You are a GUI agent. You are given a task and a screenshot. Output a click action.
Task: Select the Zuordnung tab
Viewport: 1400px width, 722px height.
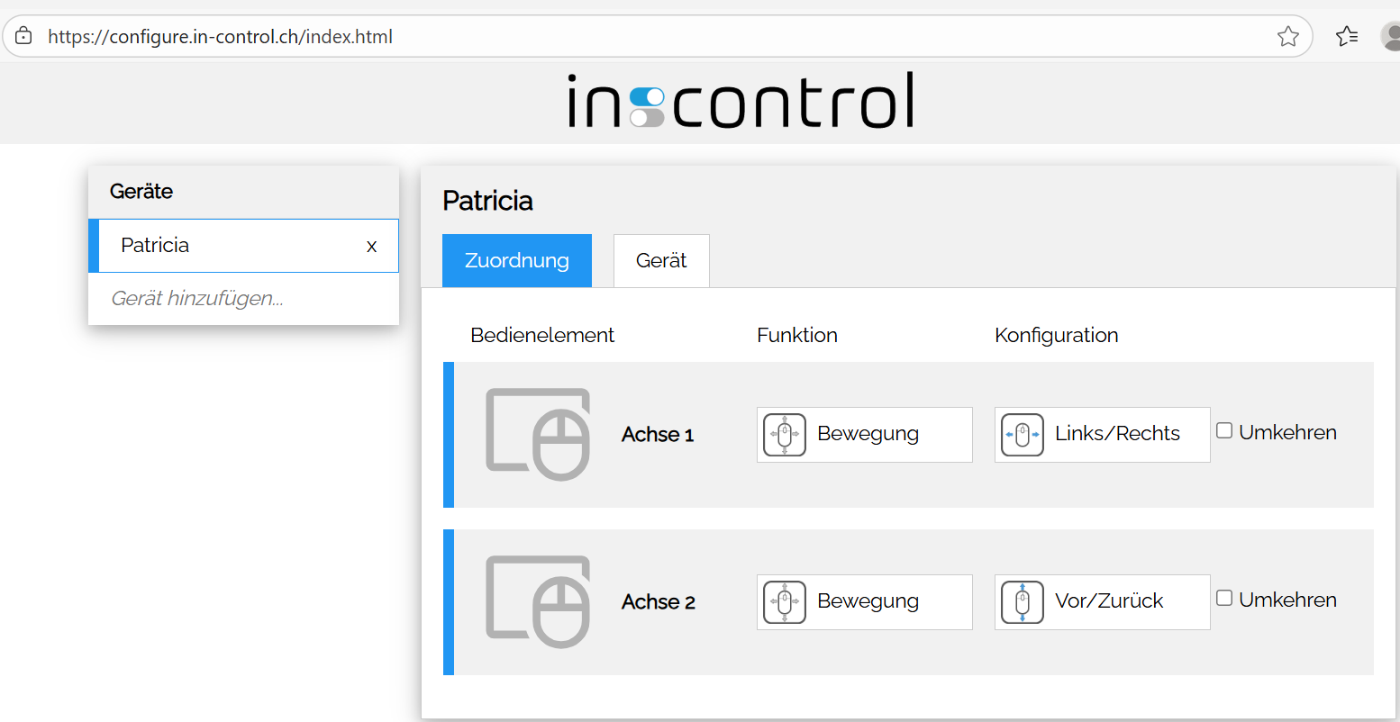[516, 260]
